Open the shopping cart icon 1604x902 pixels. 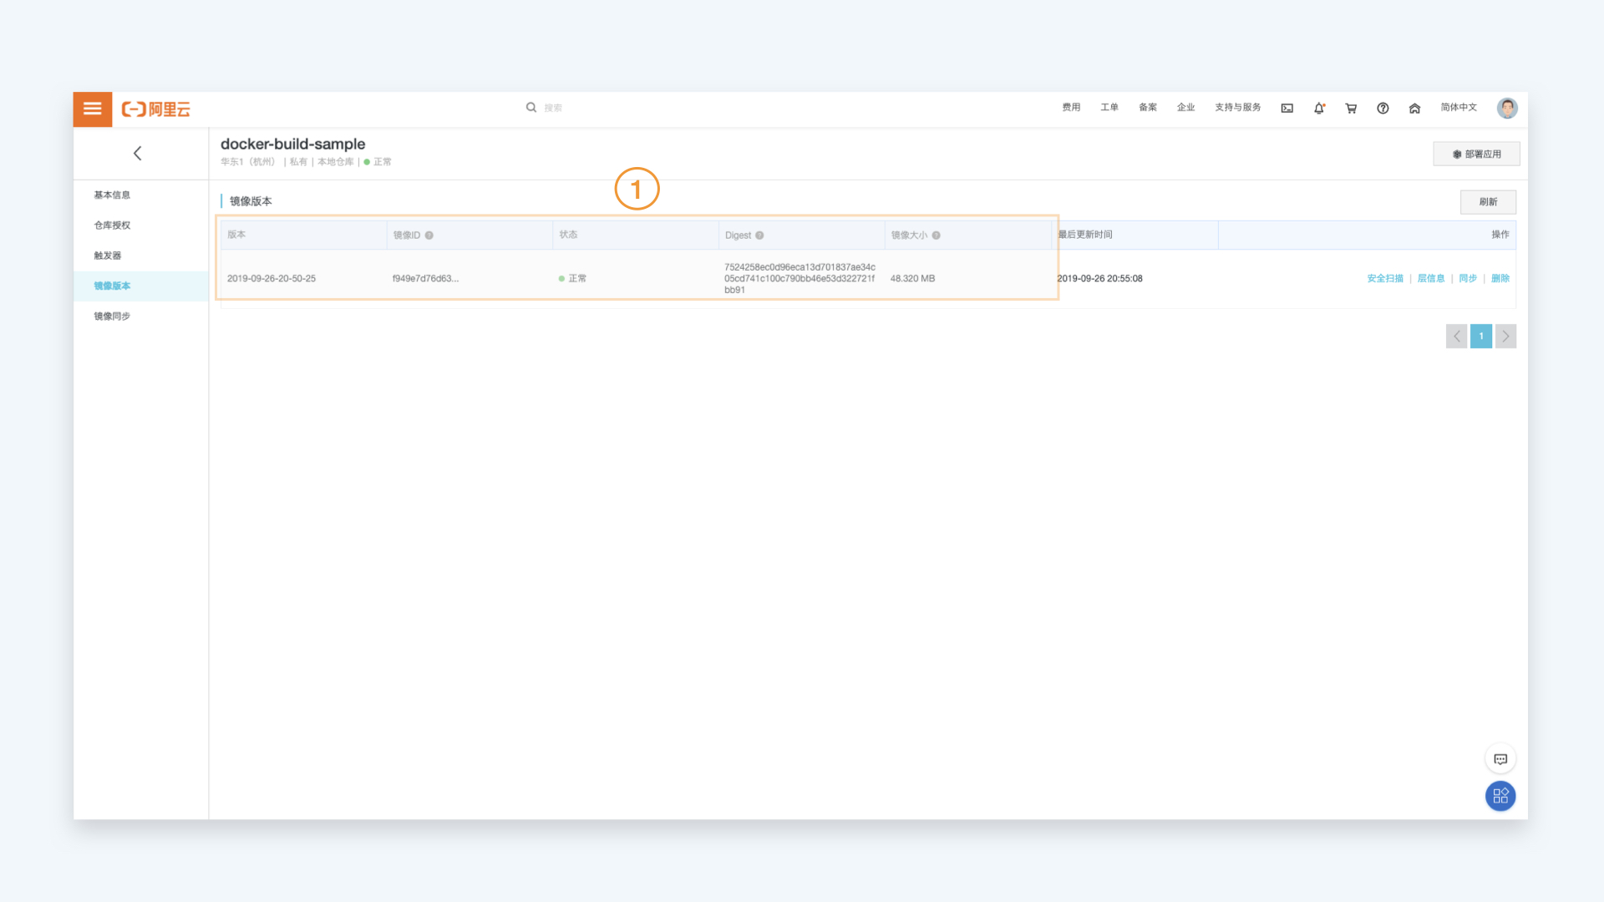1351,109
